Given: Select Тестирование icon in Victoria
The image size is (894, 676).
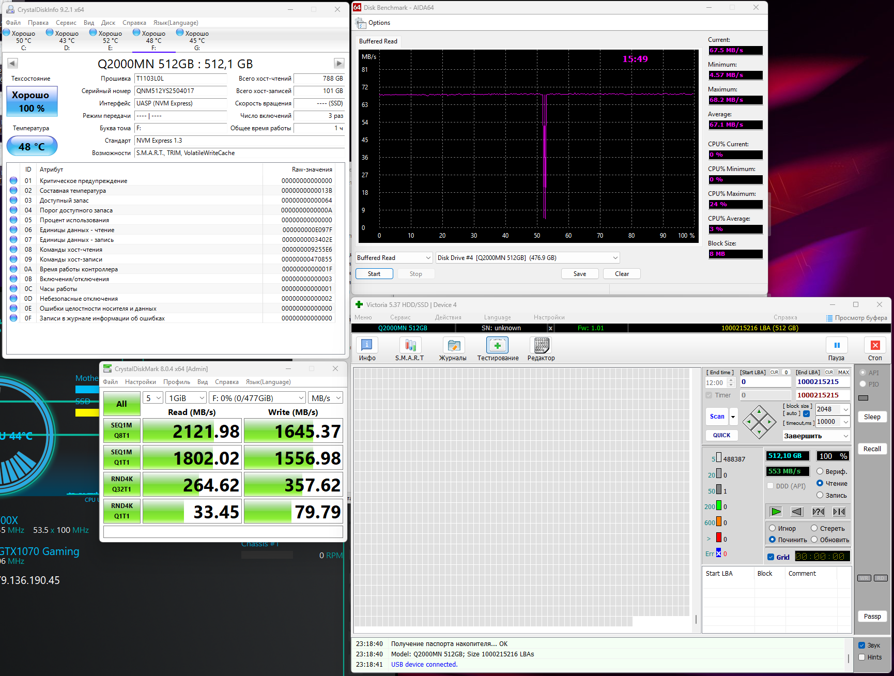Looking at the screenshot, I should 497,345.
